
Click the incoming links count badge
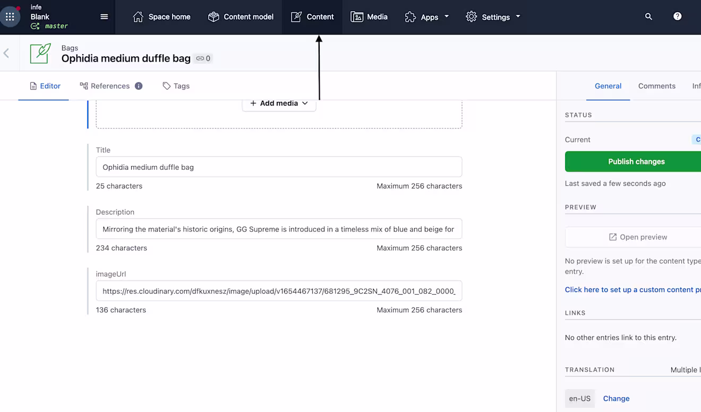(x=203, y=58)
